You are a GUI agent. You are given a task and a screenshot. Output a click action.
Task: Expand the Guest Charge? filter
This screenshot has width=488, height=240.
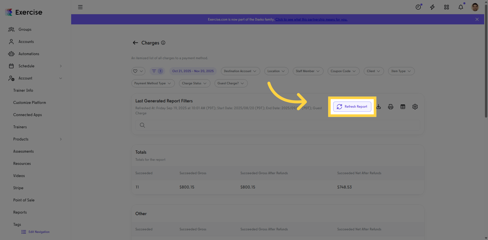point(231,83)
